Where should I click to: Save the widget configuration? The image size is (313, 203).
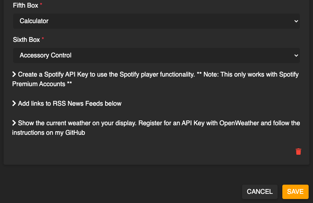point(295,191)
